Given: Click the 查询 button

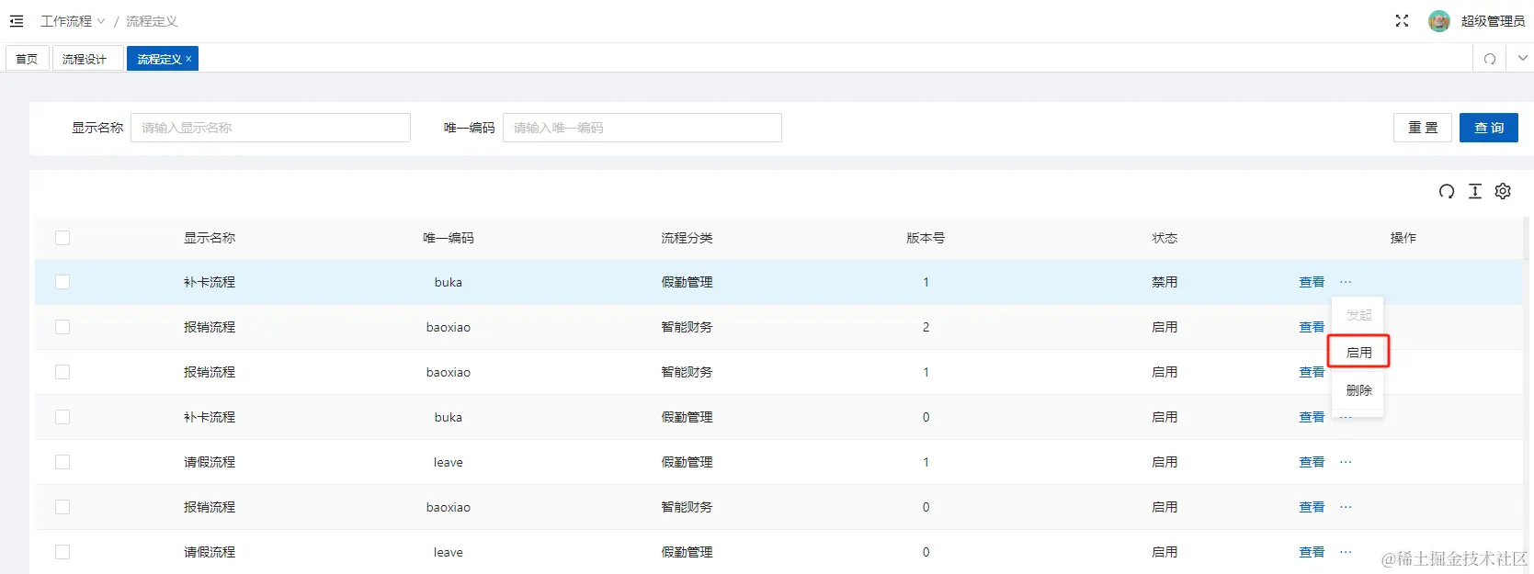Looking at the screenshot, I should [1489, 128].
